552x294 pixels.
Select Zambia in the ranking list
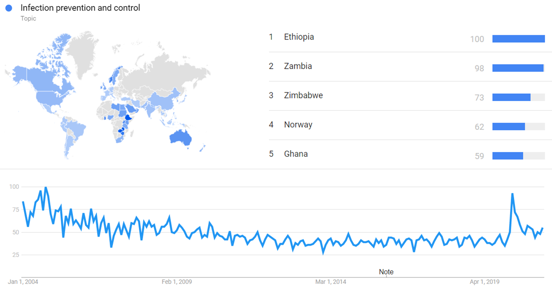tap(298, 66)
